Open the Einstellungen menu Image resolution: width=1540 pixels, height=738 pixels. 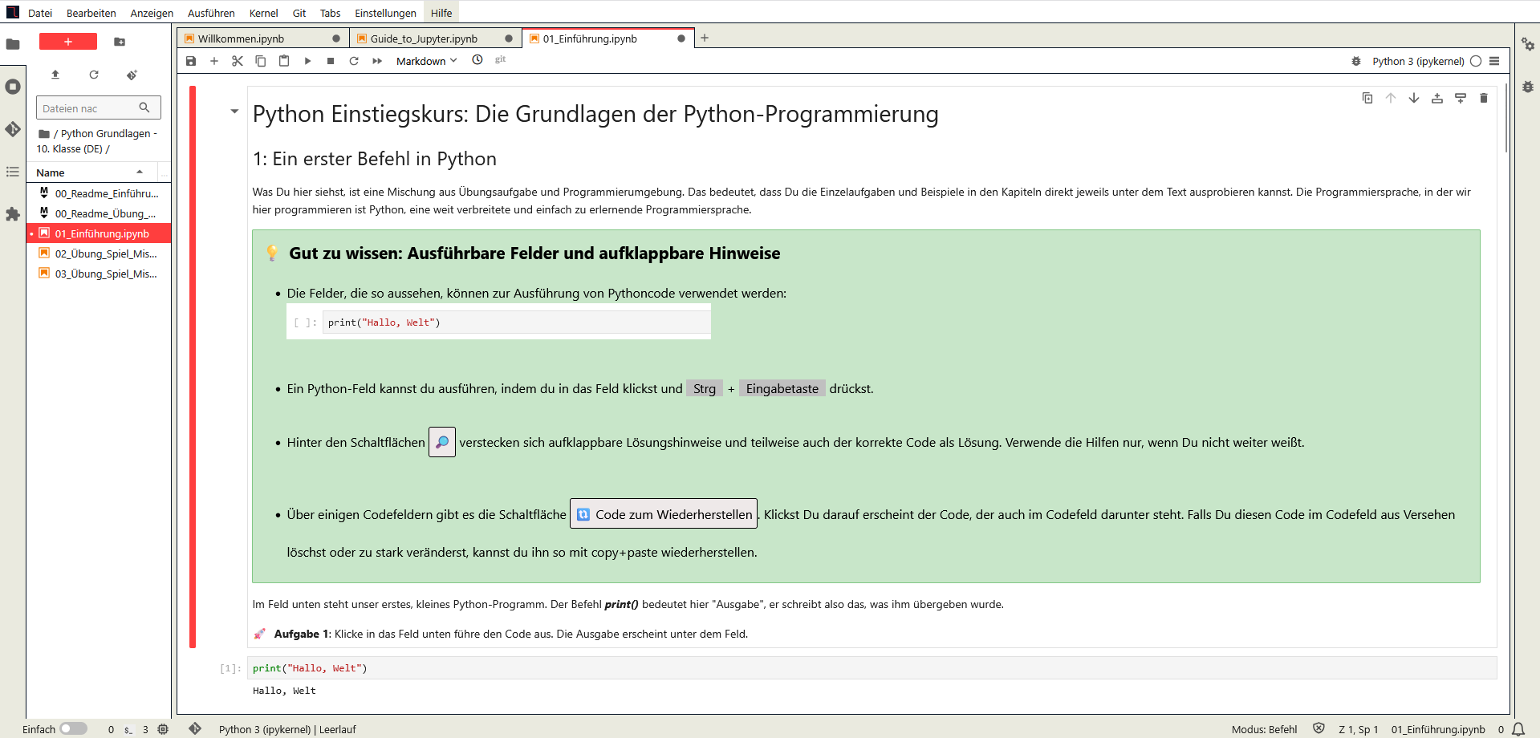point(385,13)
